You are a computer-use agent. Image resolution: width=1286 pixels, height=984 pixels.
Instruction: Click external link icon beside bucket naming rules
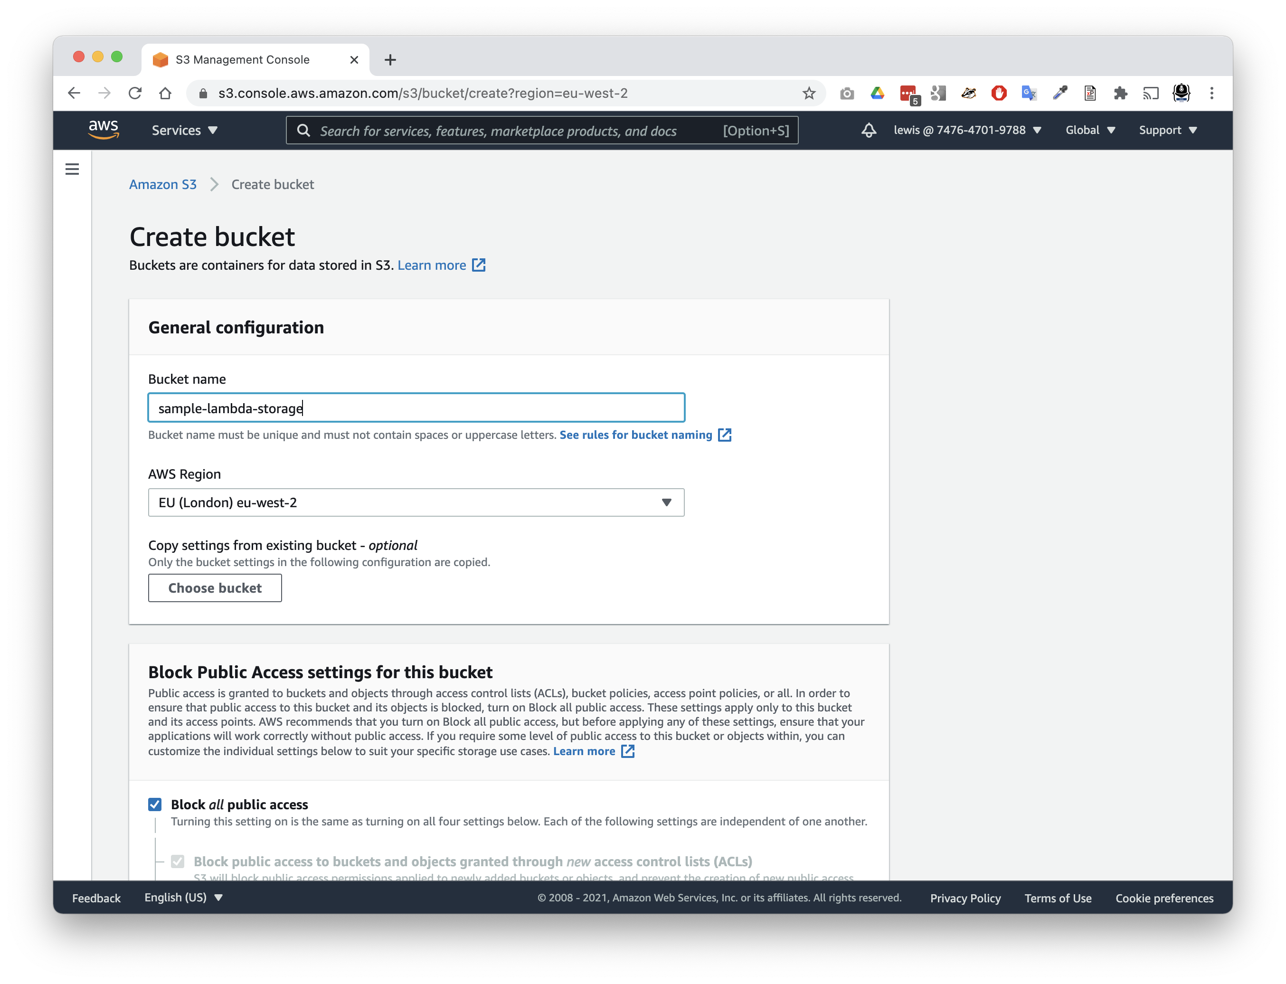pos(724,435)
